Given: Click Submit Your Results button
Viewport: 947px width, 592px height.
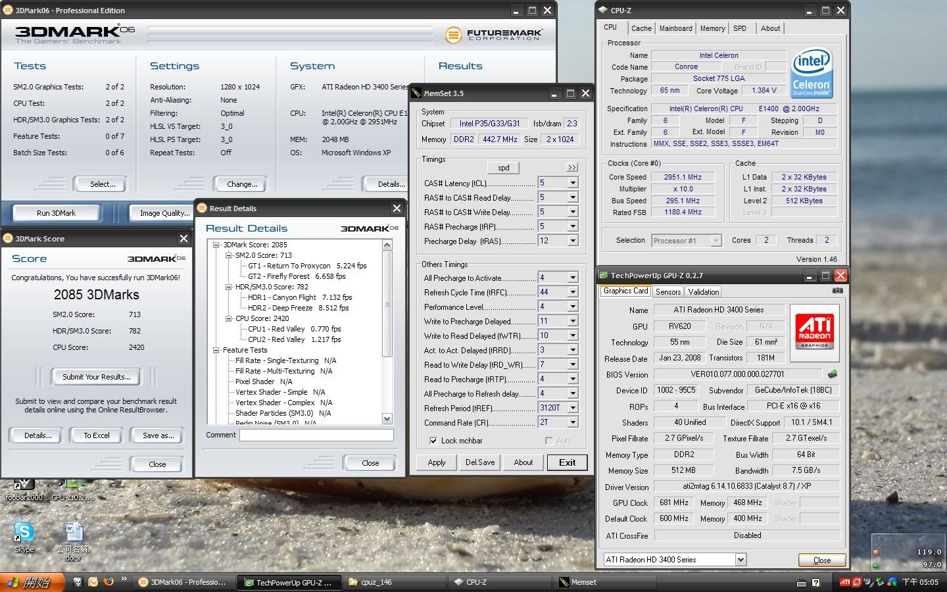Looking at the screenshot, I should coord(97,377).
